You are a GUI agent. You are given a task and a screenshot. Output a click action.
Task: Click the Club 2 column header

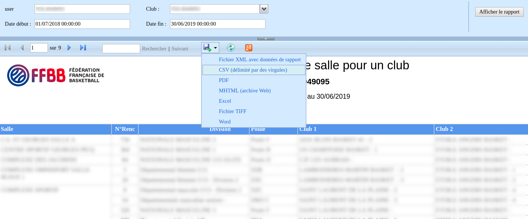(481, 129)
